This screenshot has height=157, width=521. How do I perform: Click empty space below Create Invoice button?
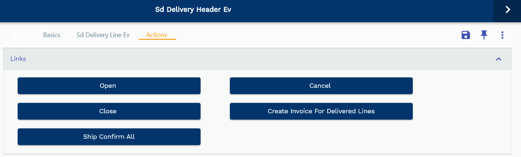(x=321, y=137)
